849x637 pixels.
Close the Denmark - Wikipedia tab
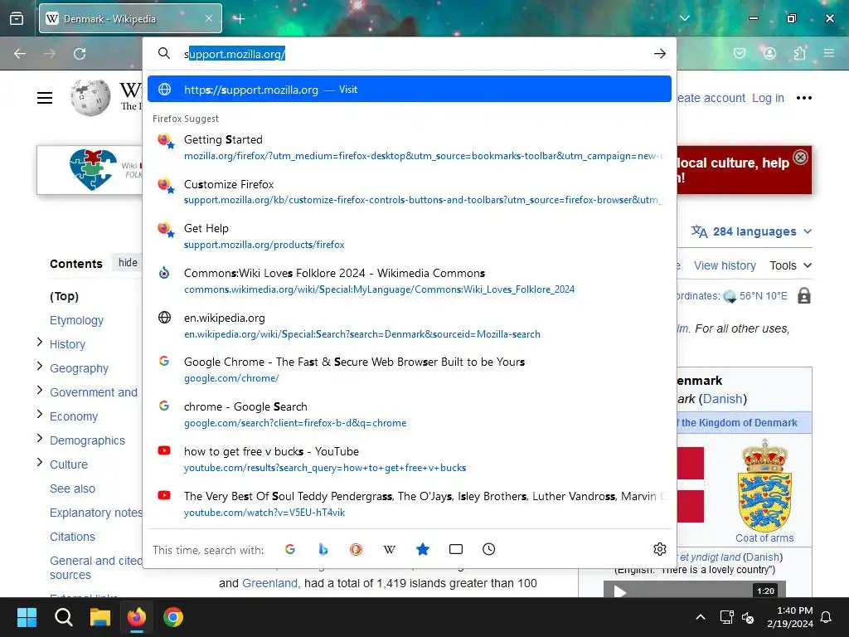(209, 18)
